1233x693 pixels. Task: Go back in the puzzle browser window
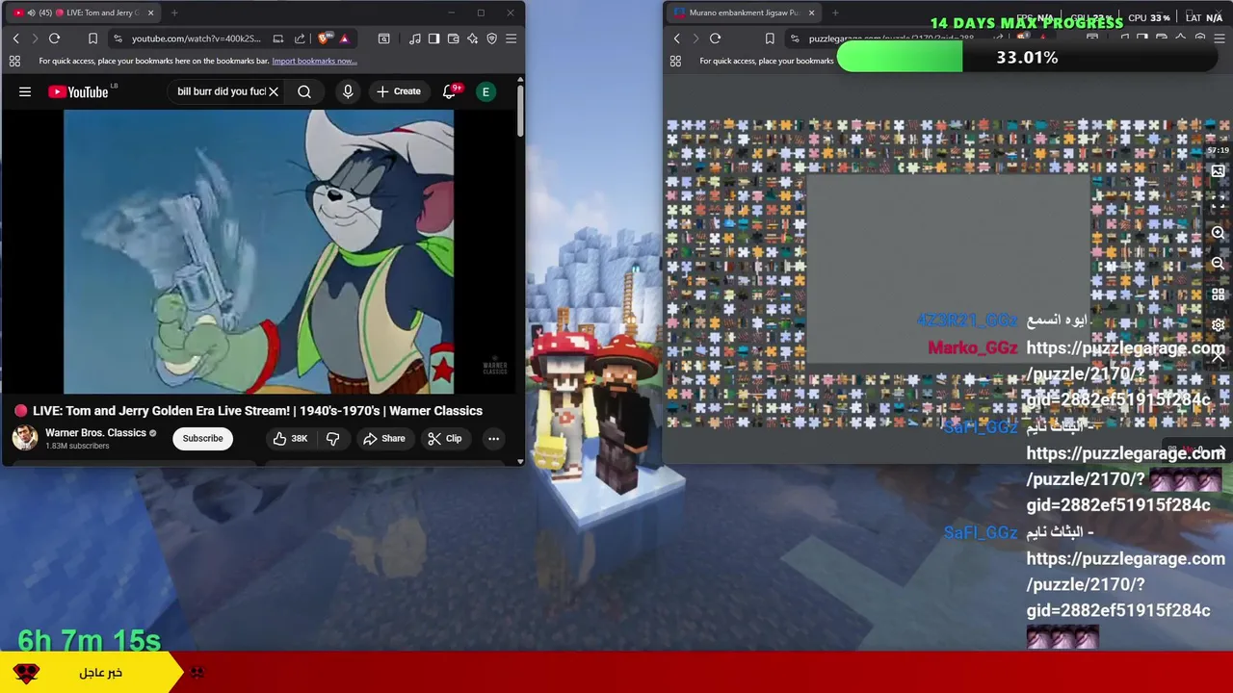tap(676, 38)
